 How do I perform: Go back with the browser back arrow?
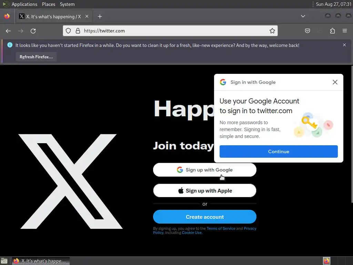coord(8,31)
